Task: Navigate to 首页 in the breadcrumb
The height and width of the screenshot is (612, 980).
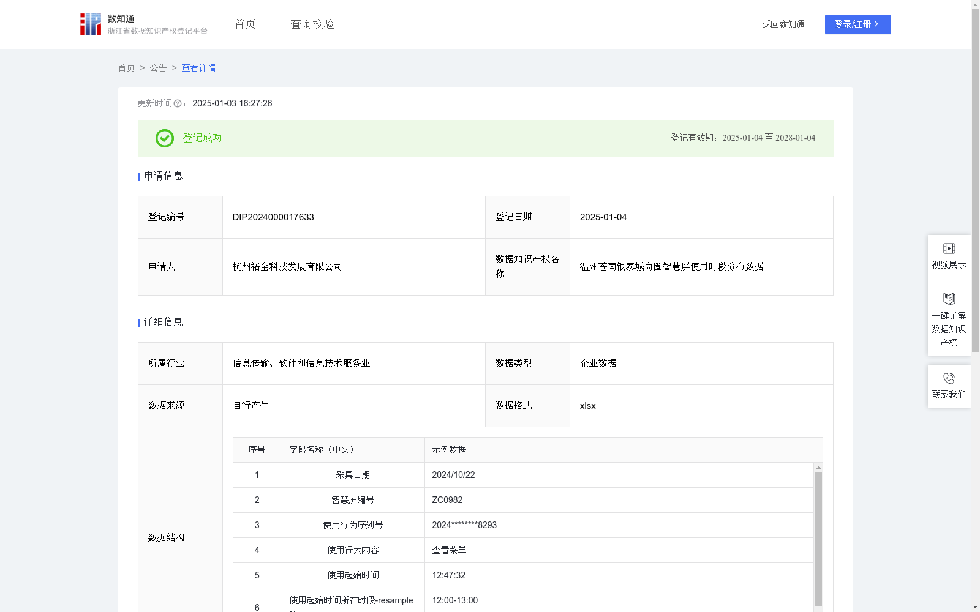Action: pyautogui.click(x=126, y=68)
